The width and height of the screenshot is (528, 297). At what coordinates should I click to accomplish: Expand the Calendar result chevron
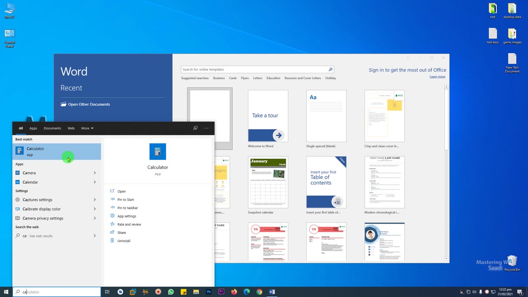(x=94, y=182)
